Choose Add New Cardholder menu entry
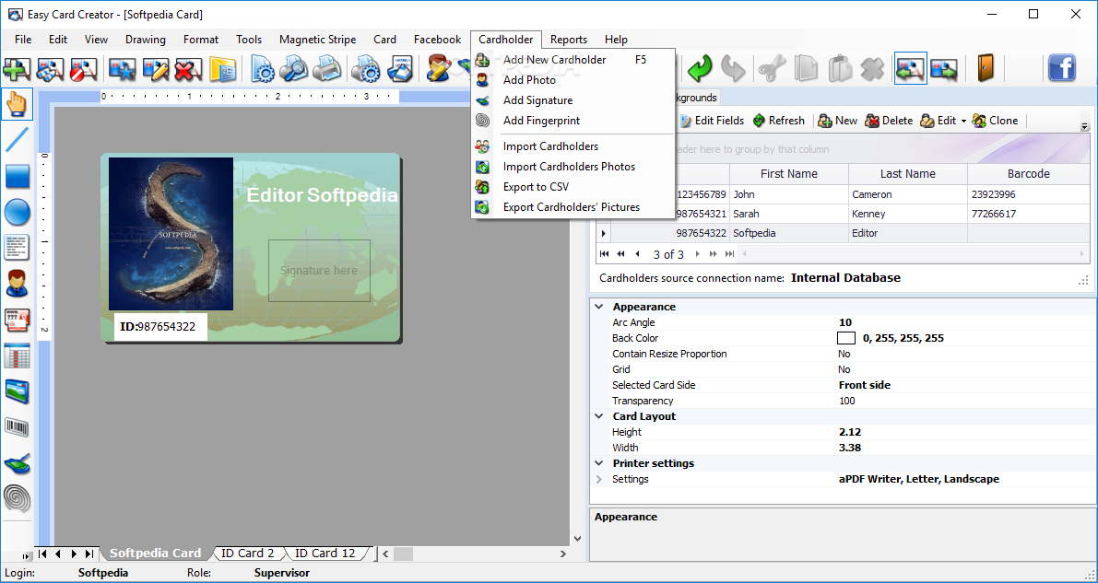Screen dimensions: 1098x583 point(573,60)
